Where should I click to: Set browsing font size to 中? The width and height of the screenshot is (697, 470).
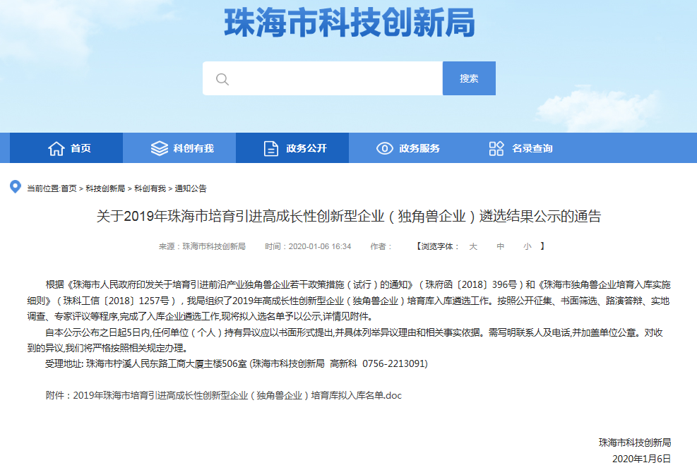coord(501,246)
